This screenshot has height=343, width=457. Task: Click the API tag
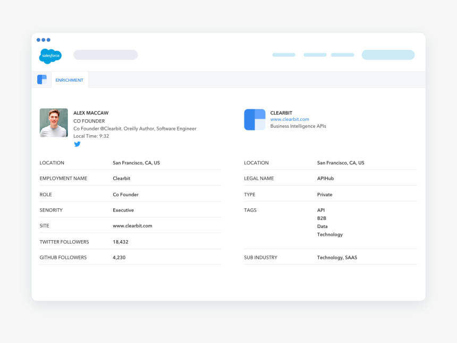pos(321,210)
